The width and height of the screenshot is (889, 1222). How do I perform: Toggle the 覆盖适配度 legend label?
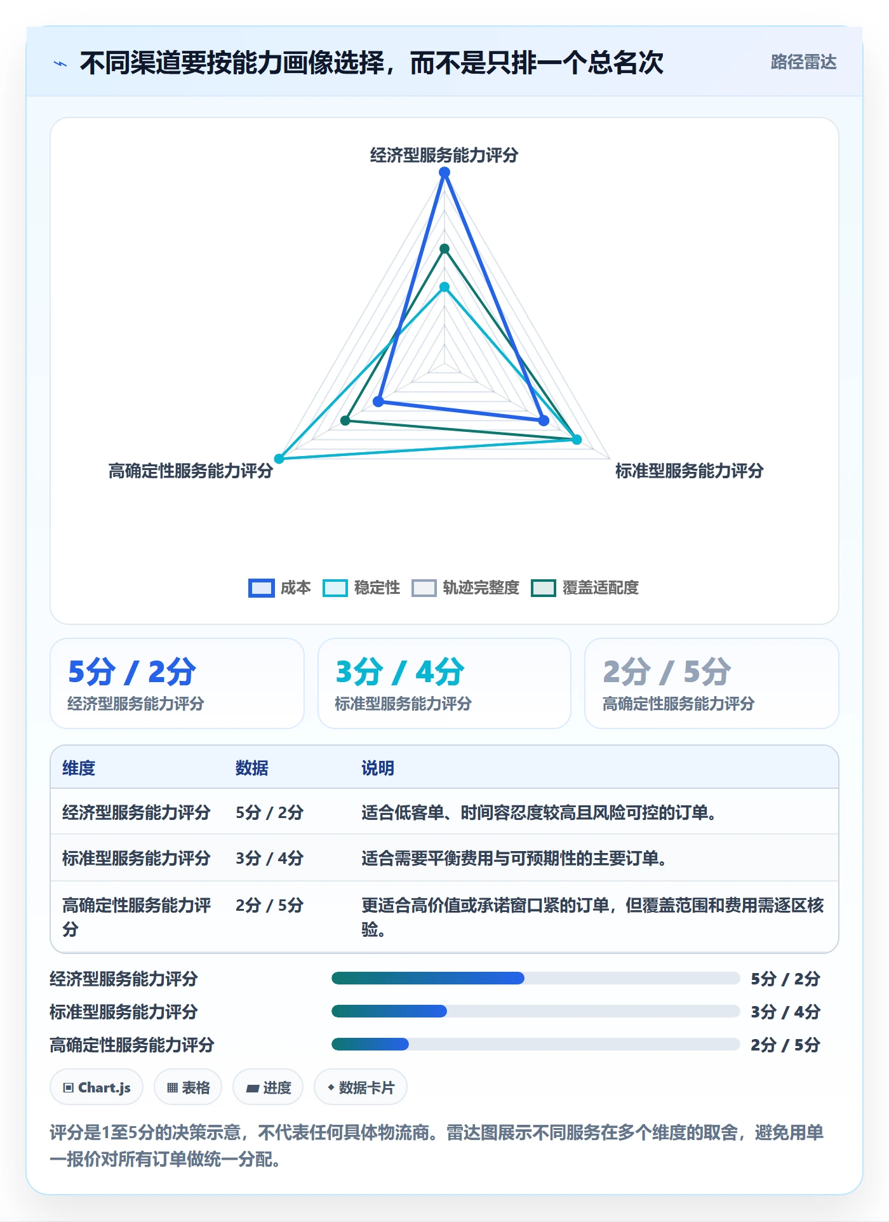(600, 588)
